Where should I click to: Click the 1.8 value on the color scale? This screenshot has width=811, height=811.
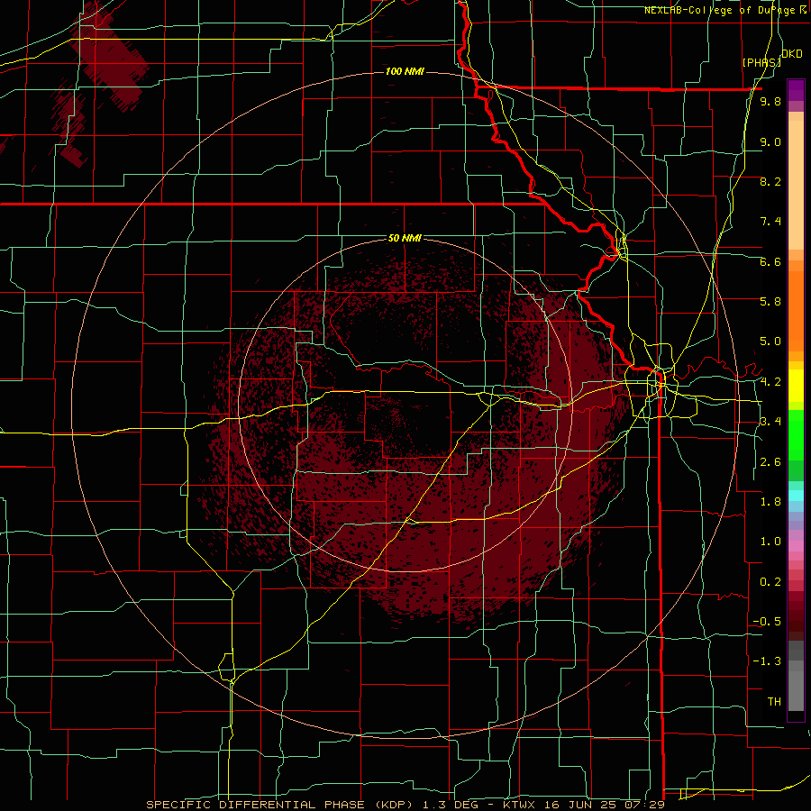[770, 502]
